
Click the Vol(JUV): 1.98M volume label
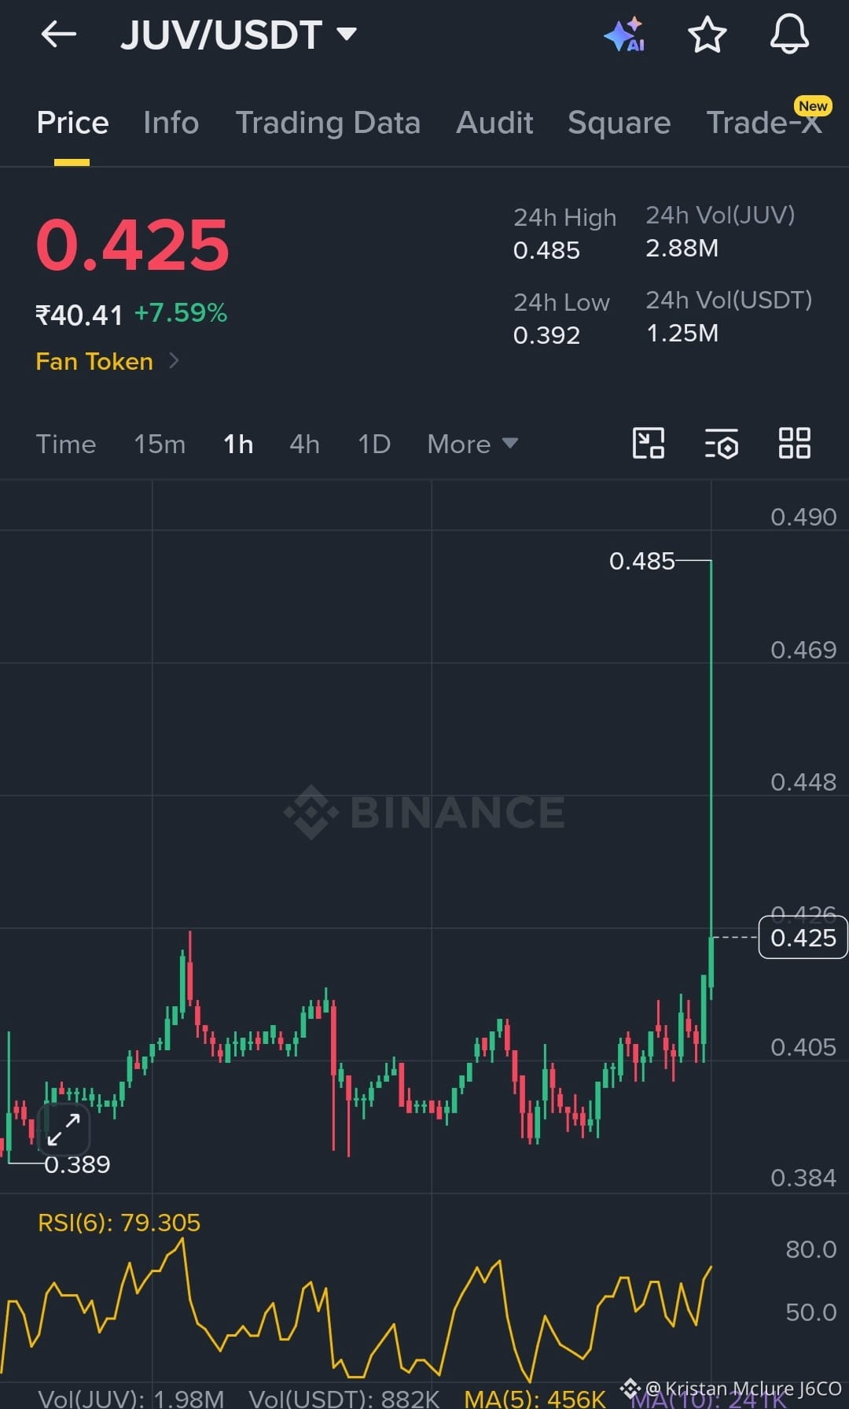131,1398
